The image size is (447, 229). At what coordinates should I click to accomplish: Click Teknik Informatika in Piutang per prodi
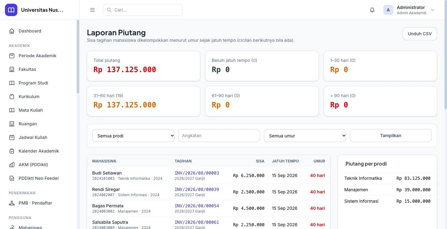(x=363, y=178)
